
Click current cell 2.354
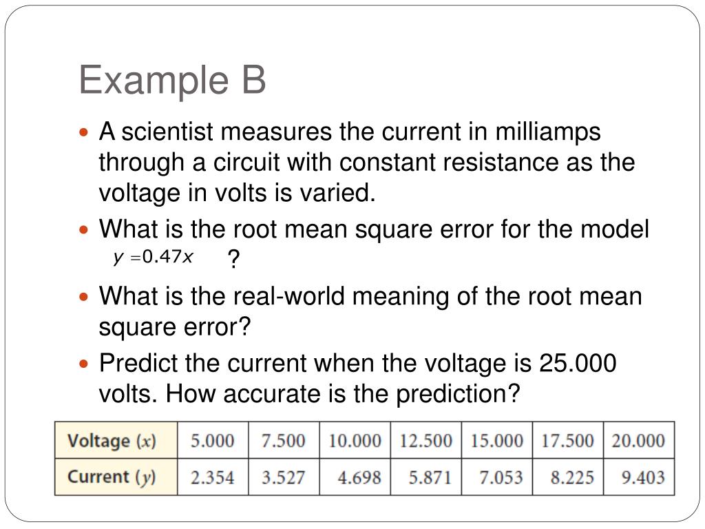(x=213, y=477)
